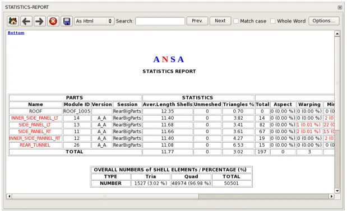Click the TOTAL row label in parts table
347x211 pixels.
click(x=75, y=152)
